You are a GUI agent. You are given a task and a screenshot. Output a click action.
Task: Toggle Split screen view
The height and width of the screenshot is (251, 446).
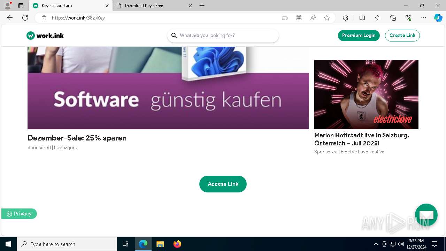[362, 18]
